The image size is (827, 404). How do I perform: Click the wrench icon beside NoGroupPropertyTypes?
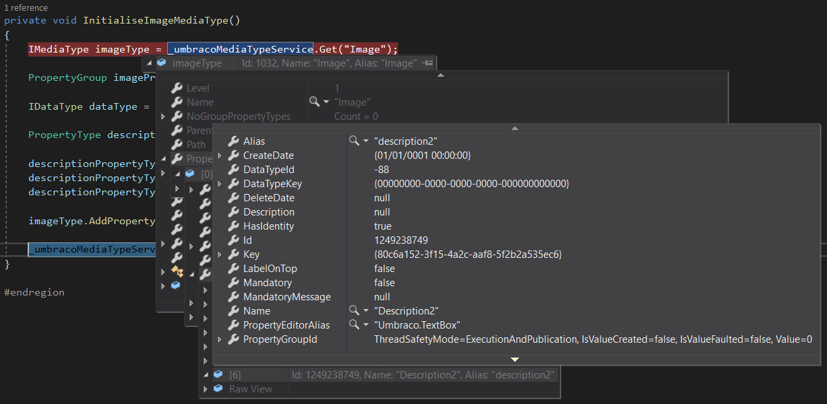(x=177, y=116)
